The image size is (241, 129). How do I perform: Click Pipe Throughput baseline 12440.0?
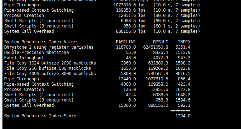127,79
